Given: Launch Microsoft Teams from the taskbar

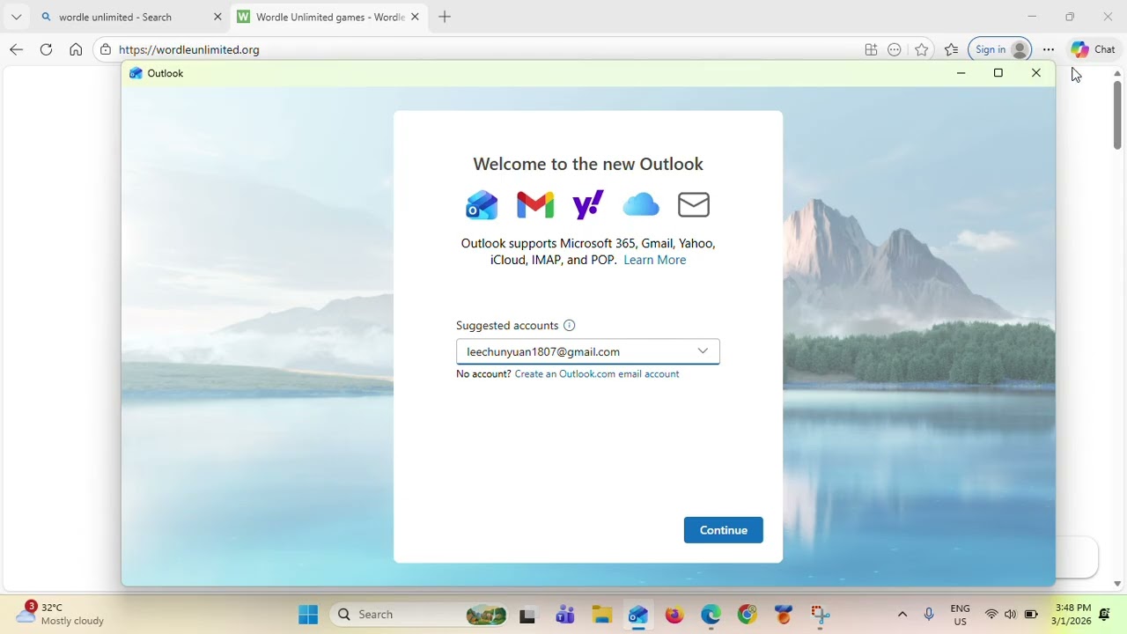Looking at the screenshot, I should tap(564, 615).
